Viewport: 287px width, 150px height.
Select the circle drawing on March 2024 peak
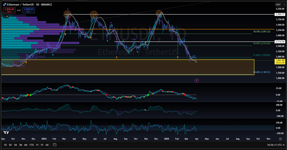point(67,14)
